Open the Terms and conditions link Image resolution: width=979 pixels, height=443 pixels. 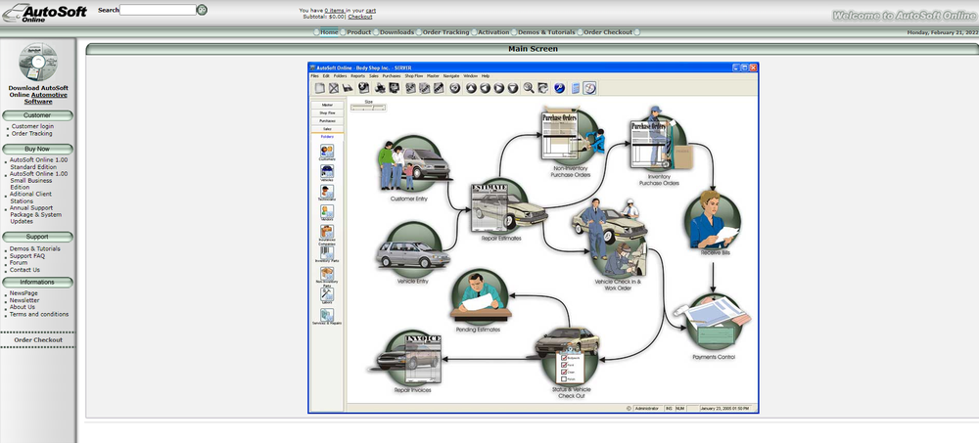coord(39,315)
